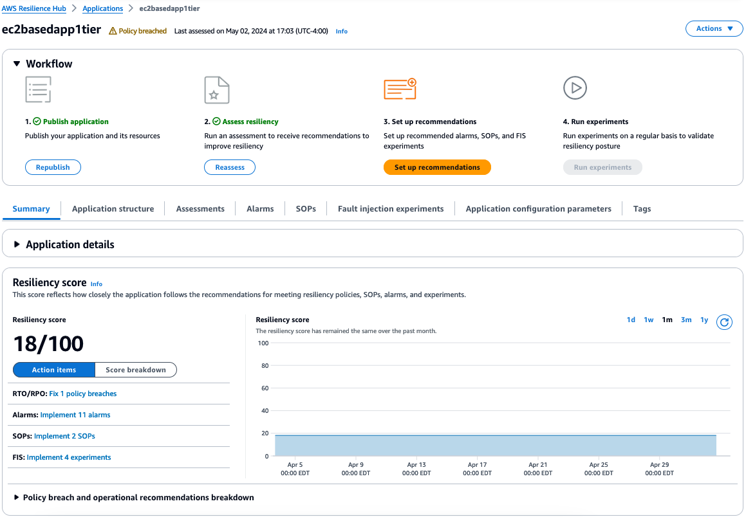This screenshot has width=746, height=517.
Task: Click the Policy breached warning triangle icon
Action: 113,31
